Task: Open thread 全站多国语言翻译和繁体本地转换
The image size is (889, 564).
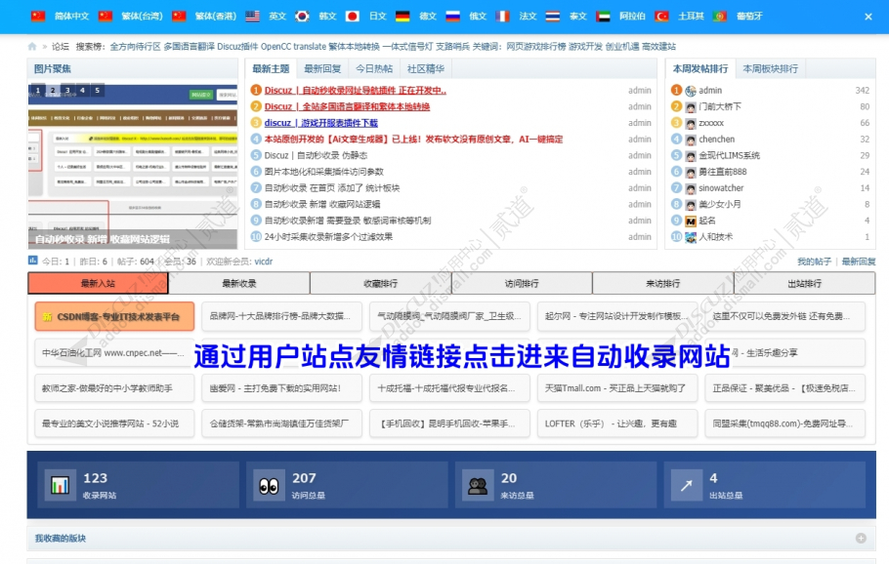Action: 347,106
